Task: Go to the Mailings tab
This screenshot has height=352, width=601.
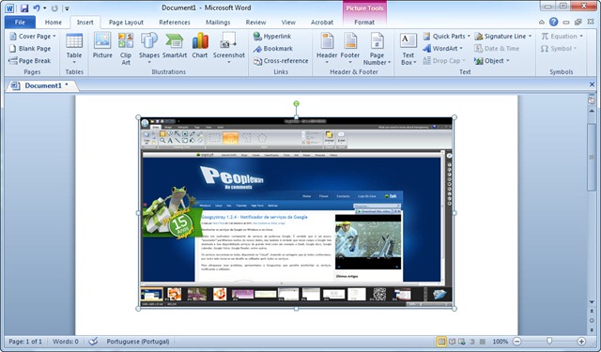Action: point(218,23)
